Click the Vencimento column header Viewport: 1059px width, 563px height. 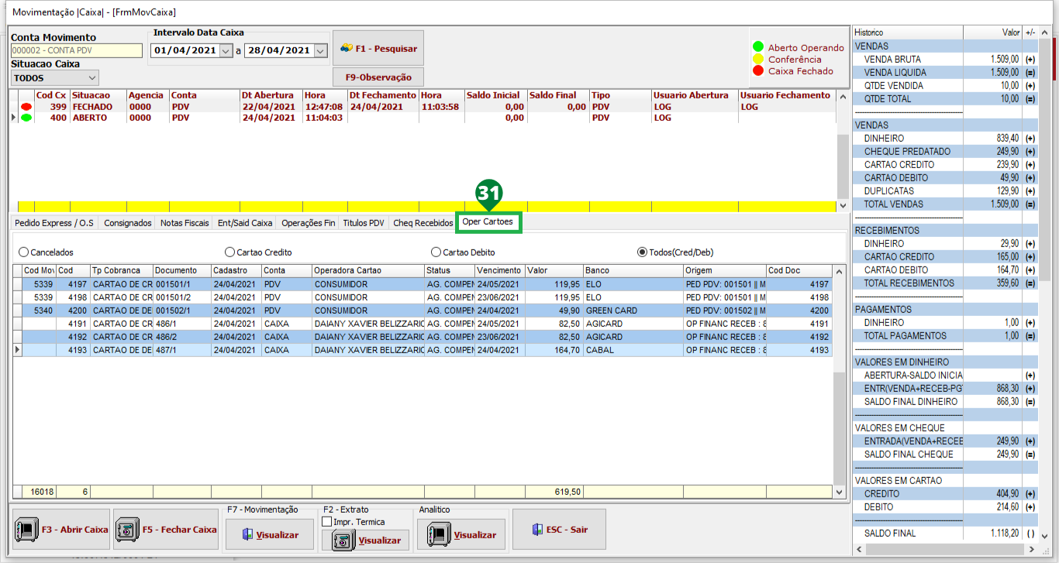[499, 270]
